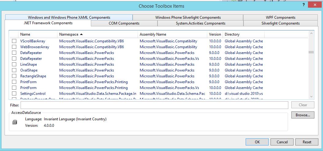Switch to the COM Components tab

(124, 23)
